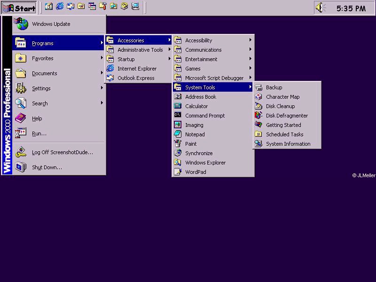Select the highlighted Programs menu item
Screen dimensions: 376x282
click(x=59, y=43)
